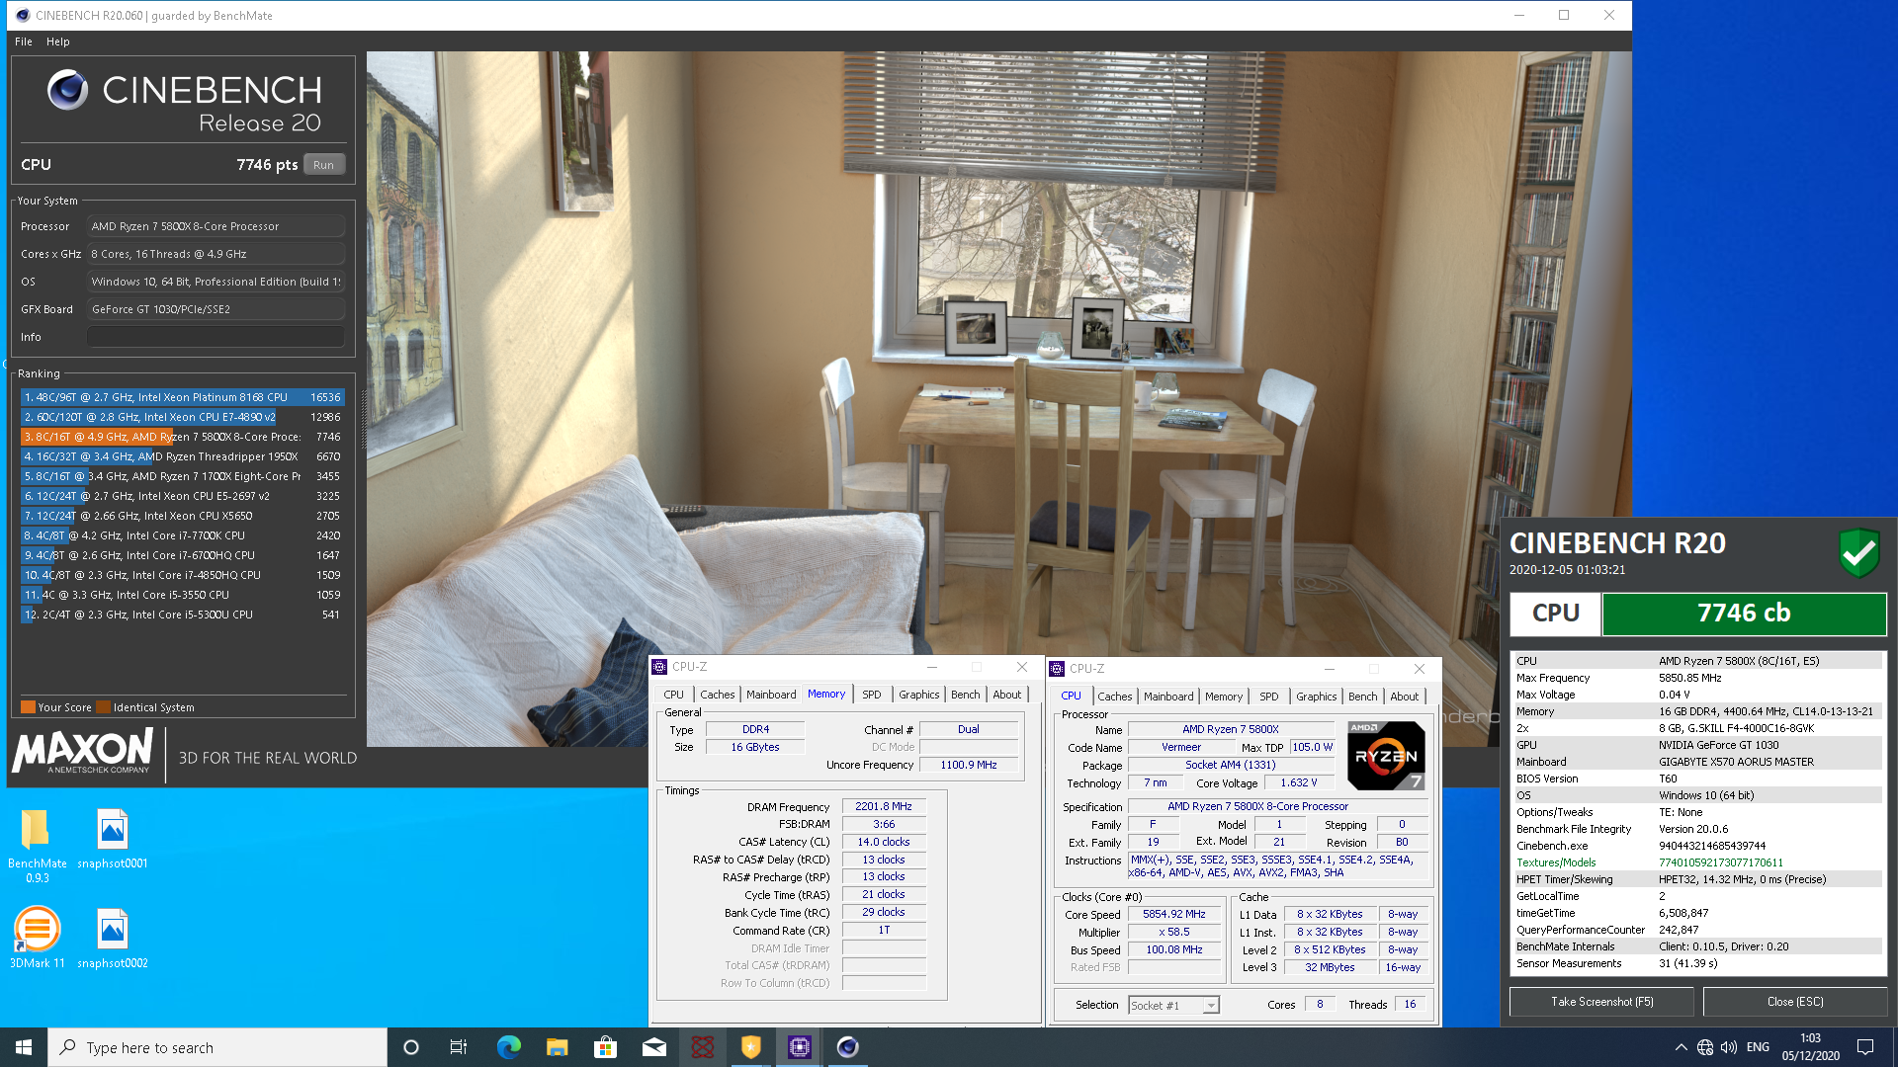
Task: Open the Graphics tab in the right CPU-Z window
Action: 1316,697
